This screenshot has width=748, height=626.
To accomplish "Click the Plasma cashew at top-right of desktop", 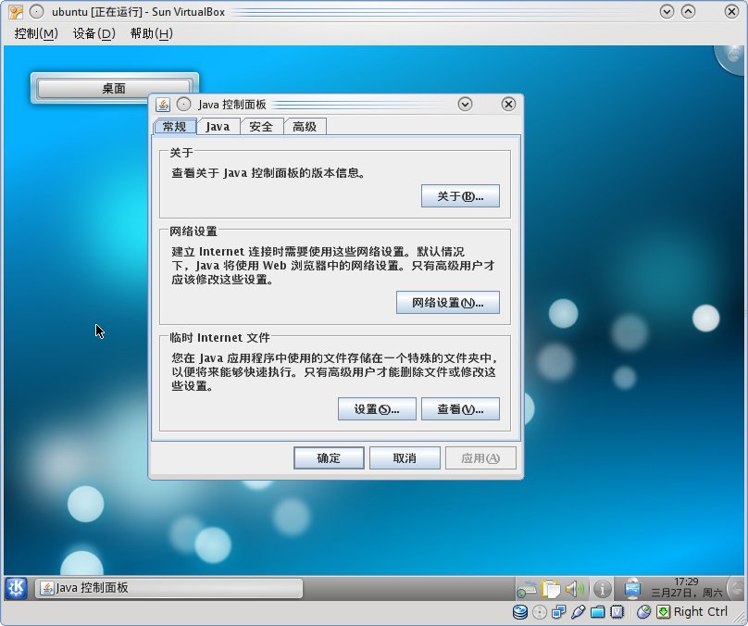I will tap(730, 58).
